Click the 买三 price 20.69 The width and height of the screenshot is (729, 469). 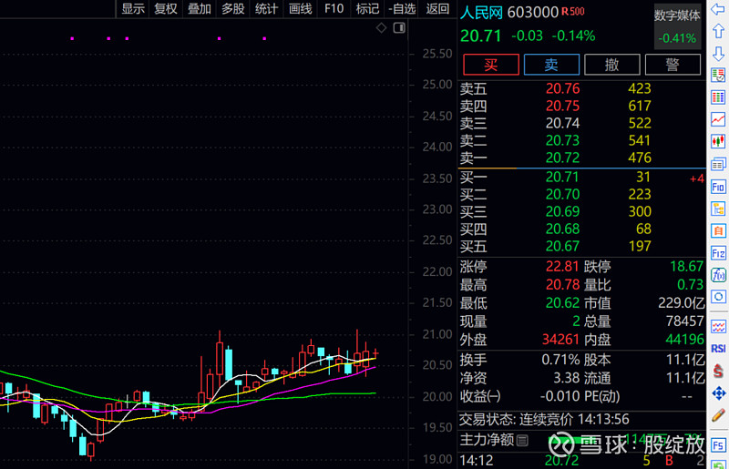[x=562, y=211]
